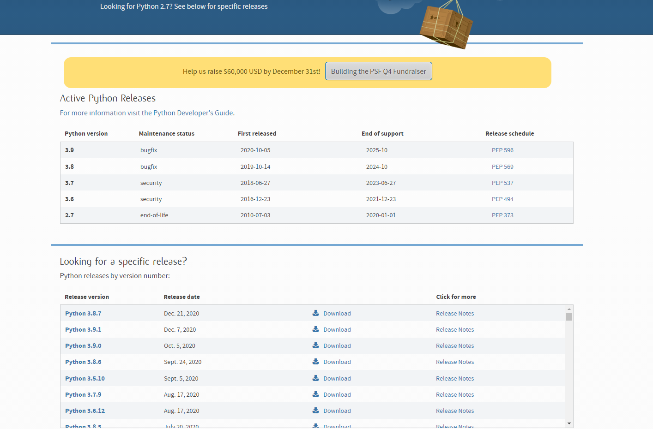Click download icon for Python 3.6.12
The width and height of the screenshot is (653, 429).
[316, 410]
